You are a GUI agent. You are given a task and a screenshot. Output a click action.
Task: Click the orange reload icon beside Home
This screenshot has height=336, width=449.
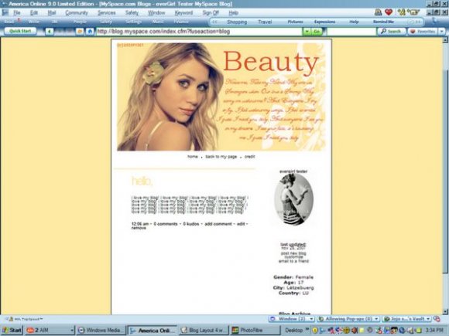click(x=80, y=32)
